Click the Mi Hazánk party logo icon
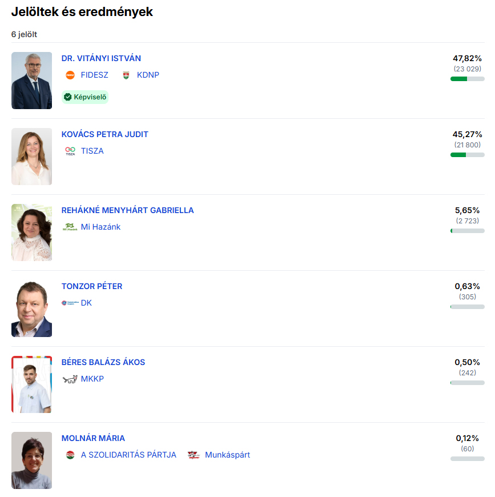495x497 pixels. (x=70, y=227)
